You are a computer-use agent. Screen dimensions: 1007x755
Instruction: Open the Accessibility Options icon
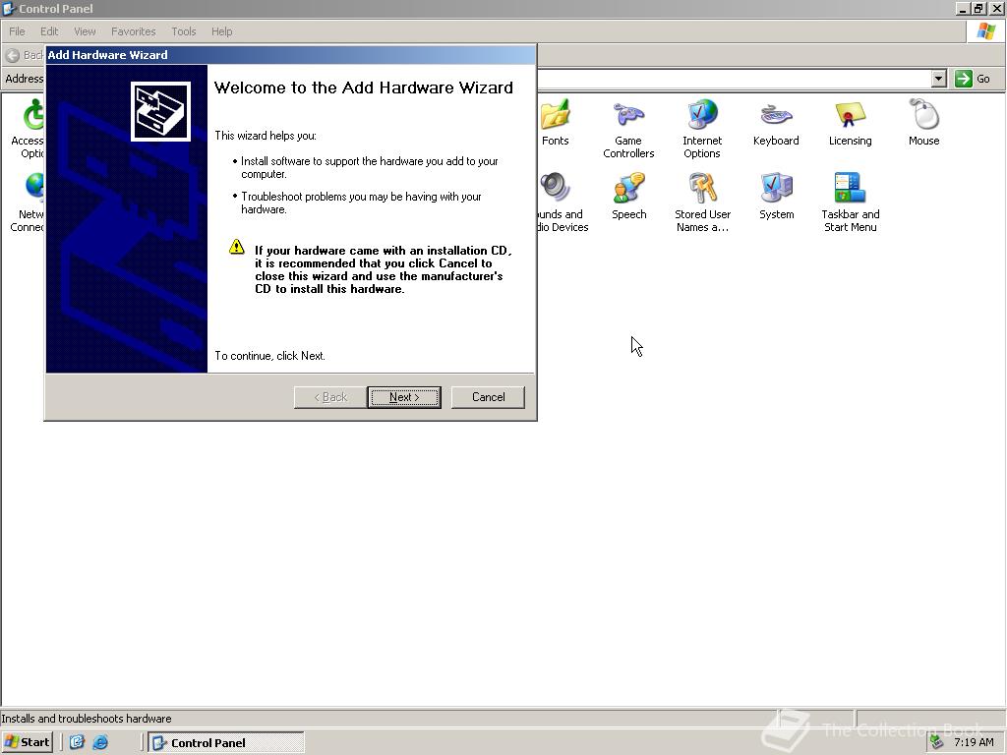coord(33,116)
